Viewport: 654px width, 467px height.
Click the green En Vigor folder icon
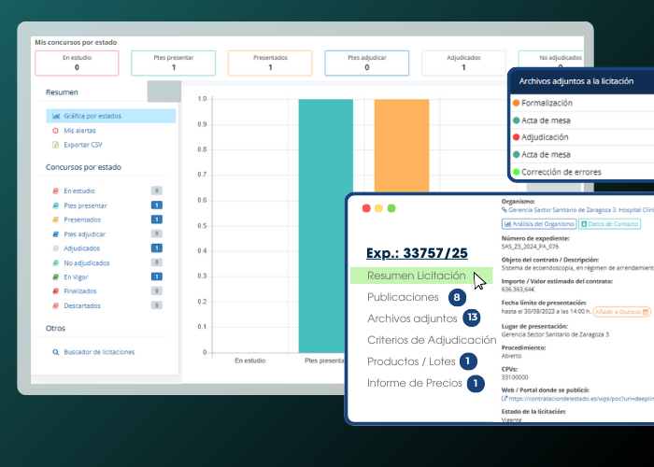[56, 276]
